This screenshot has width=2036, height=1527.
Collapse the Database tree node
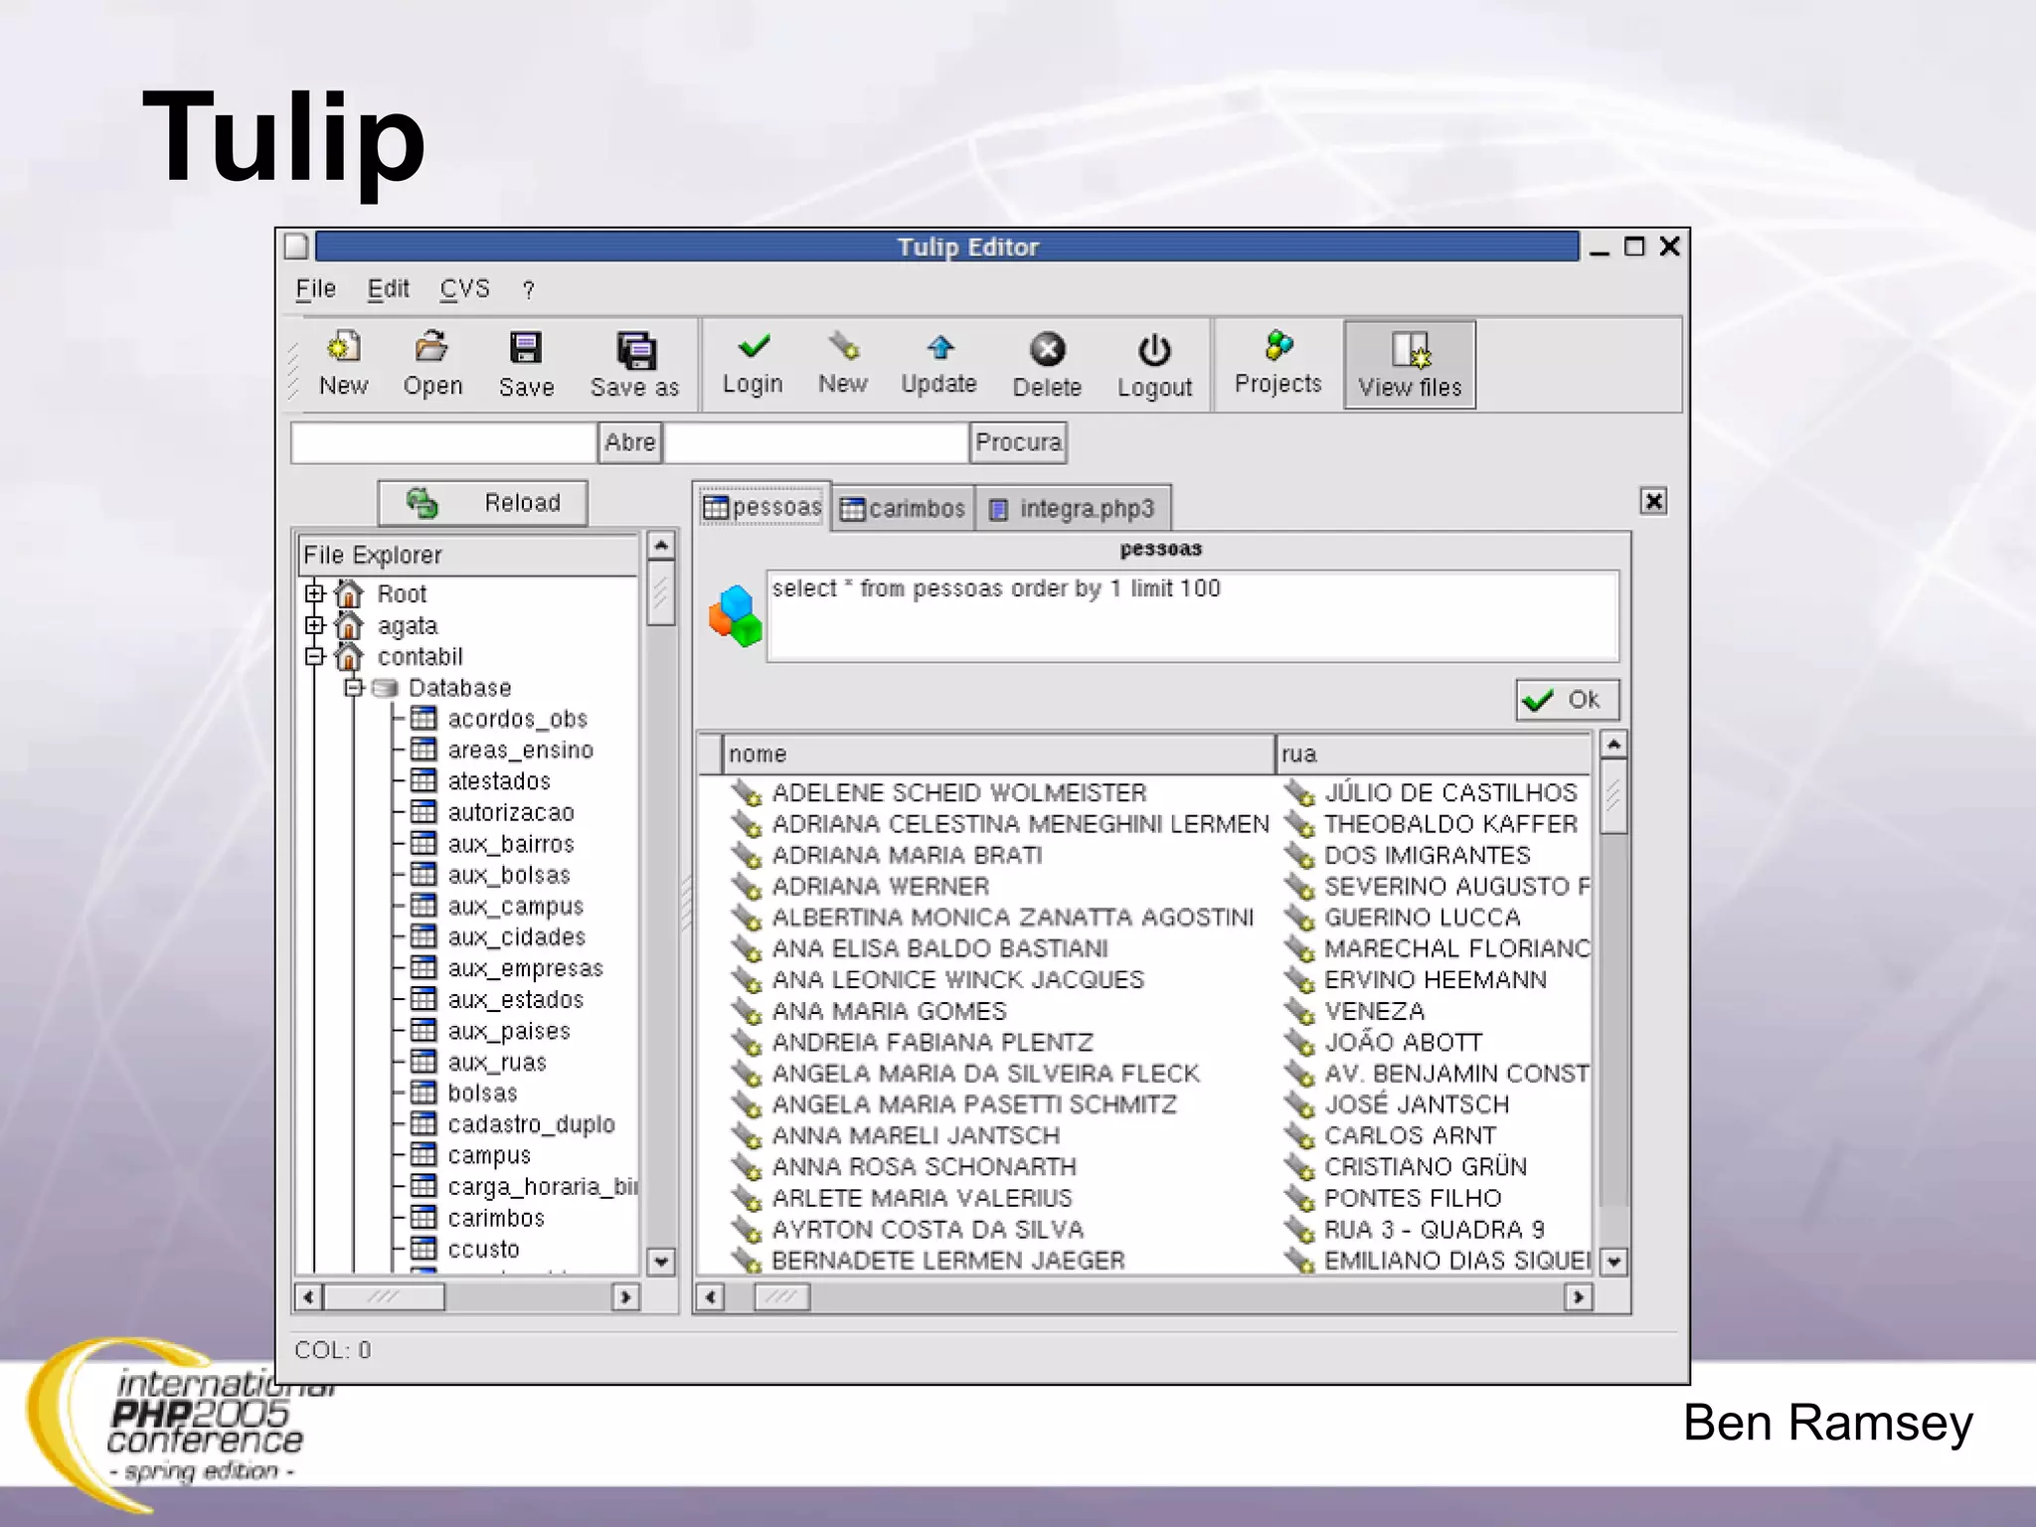(x=353, y=688)
